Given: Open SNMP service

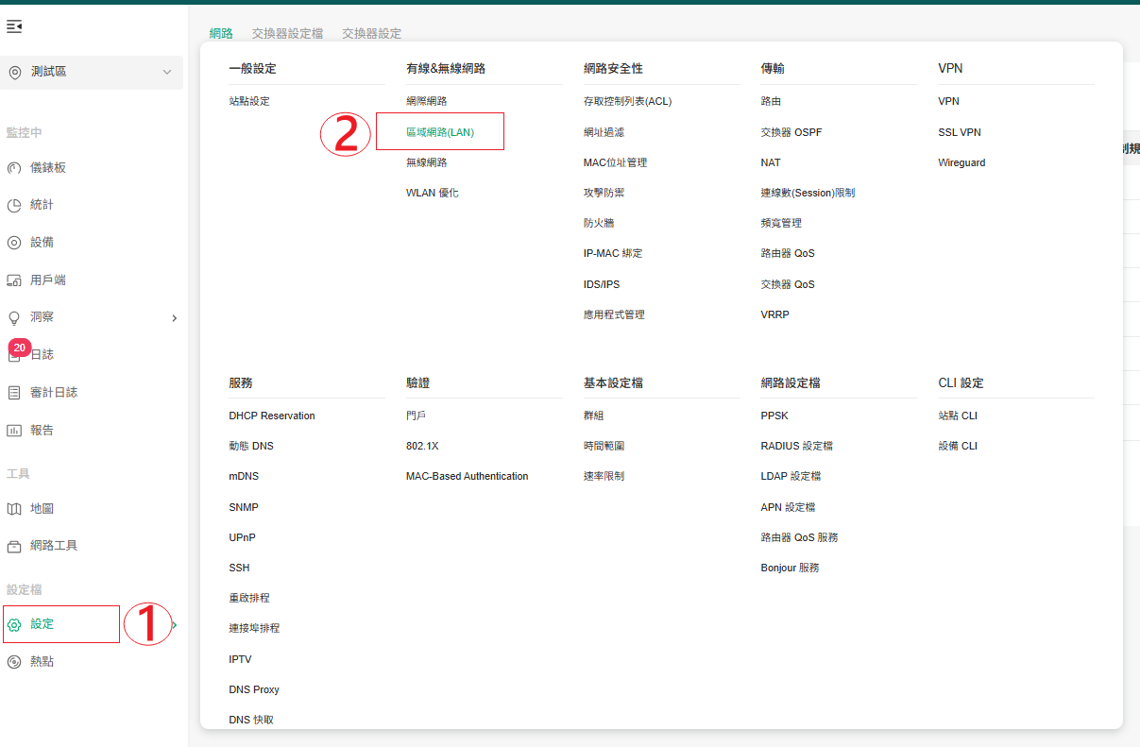Looking at the screenshot, I should pos(244,507).
